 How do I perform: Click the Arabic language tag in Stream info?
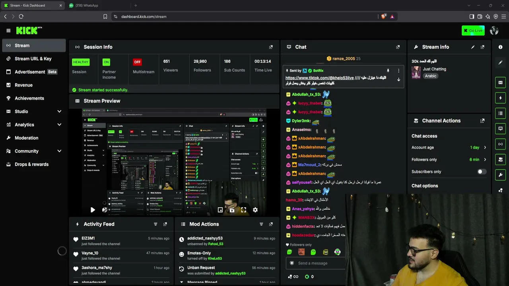(x=430, y=76)
